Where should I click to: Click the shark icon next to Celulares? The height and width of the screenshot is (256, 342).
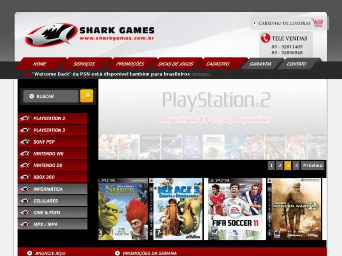tap(25, 201)
